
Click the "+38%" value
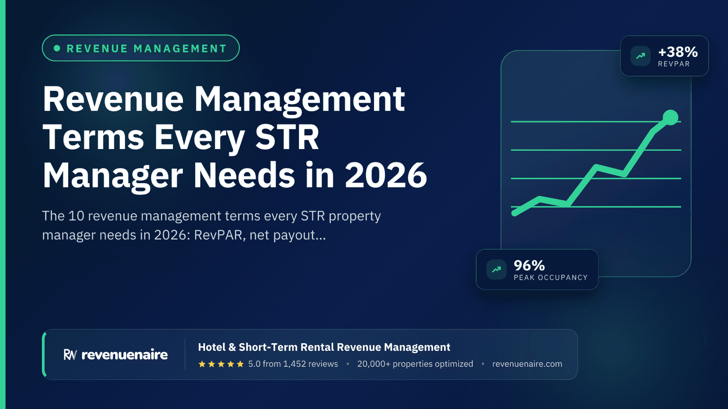coord(678,52)
